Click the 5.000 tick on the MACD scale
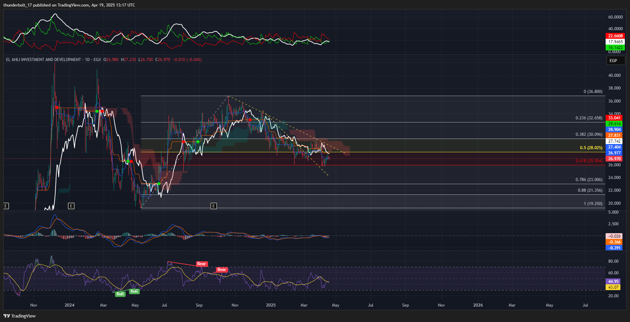 pyautogui.click(x=613, y=212)
